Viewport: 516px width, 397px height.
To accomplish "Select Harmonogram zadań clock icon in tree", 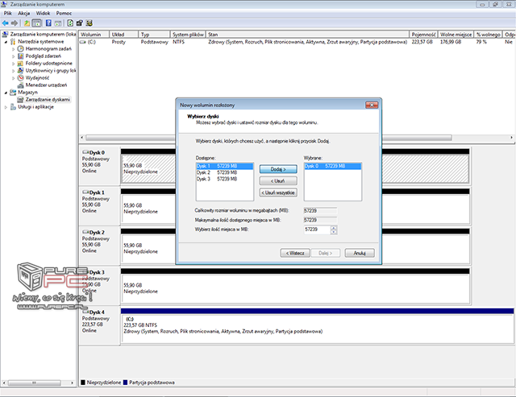I will [20, 48].
